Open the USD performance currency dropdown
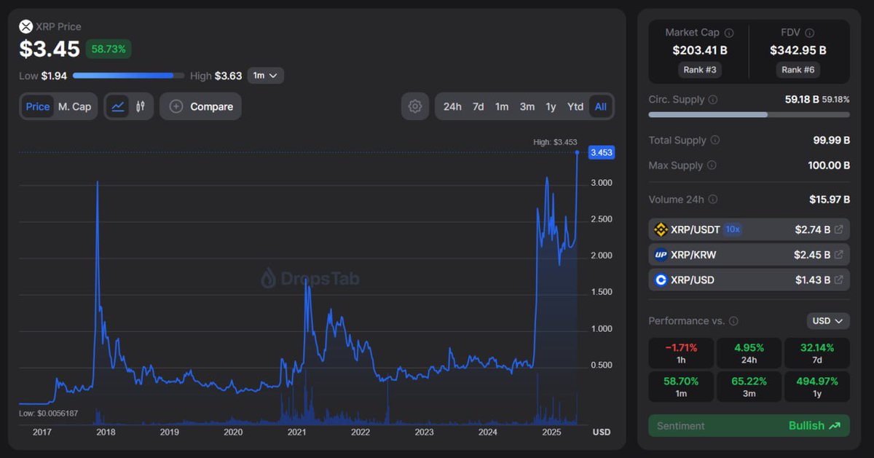 click(x=828, y=321)
